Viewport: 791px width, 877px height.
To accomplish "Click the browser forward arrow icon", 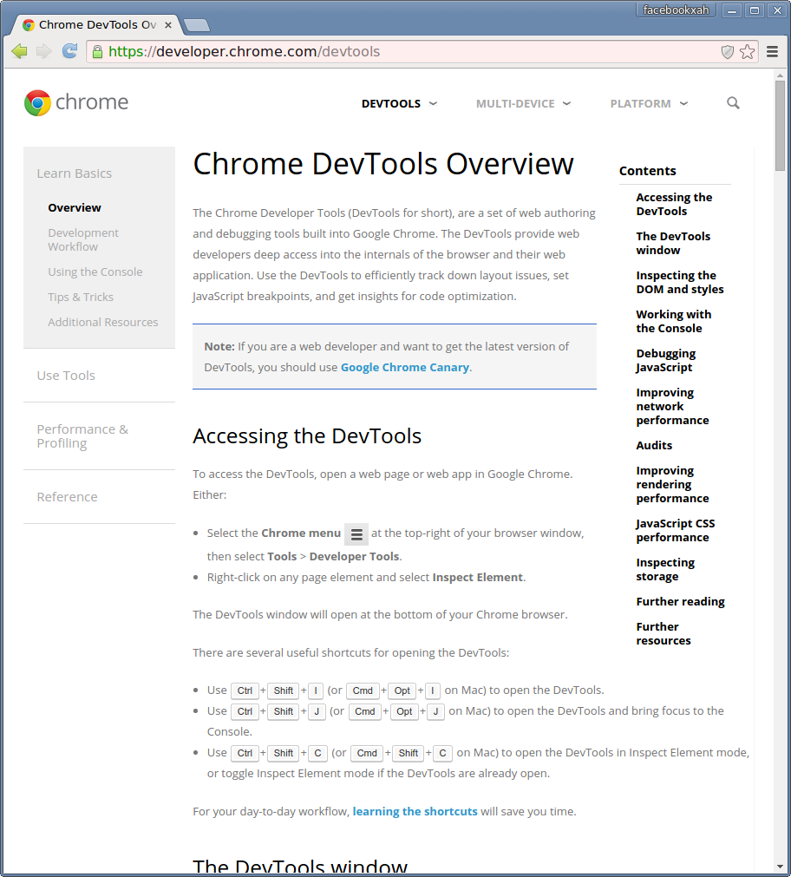I will [x=43, y=51].
